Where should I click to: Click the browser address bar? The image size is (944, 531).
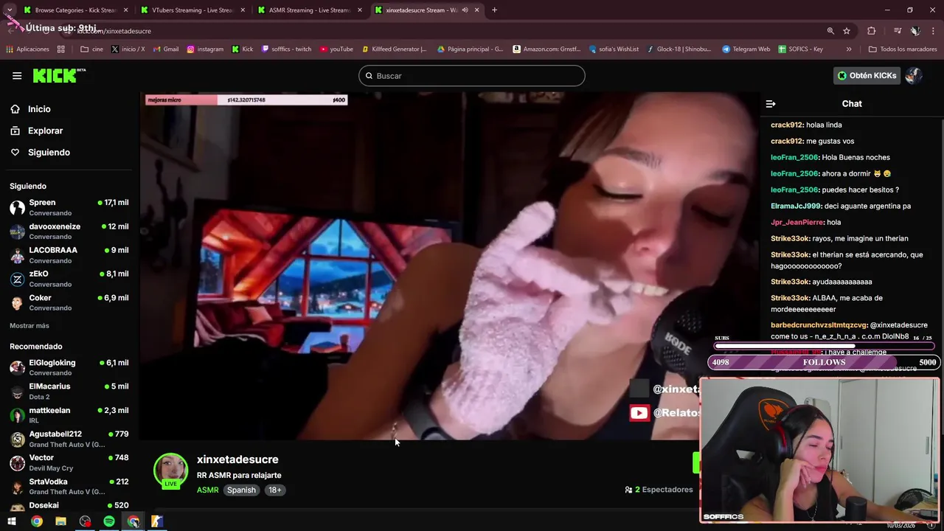click(x=442, y=31)
